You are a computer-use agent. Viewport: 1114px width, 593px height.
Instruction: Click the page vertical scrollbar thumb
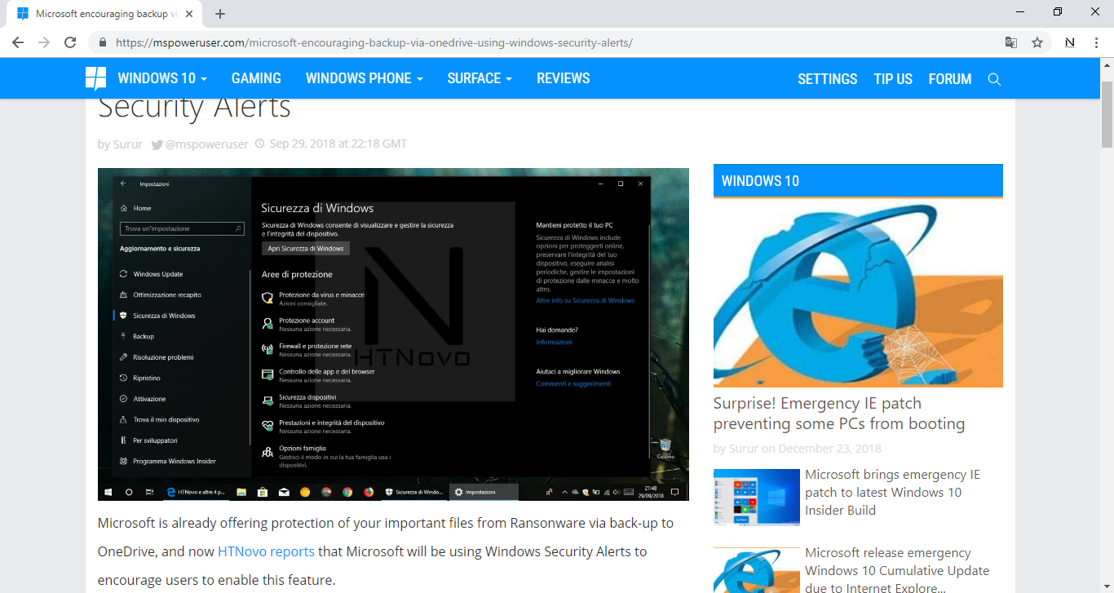tap(1107, 113)
